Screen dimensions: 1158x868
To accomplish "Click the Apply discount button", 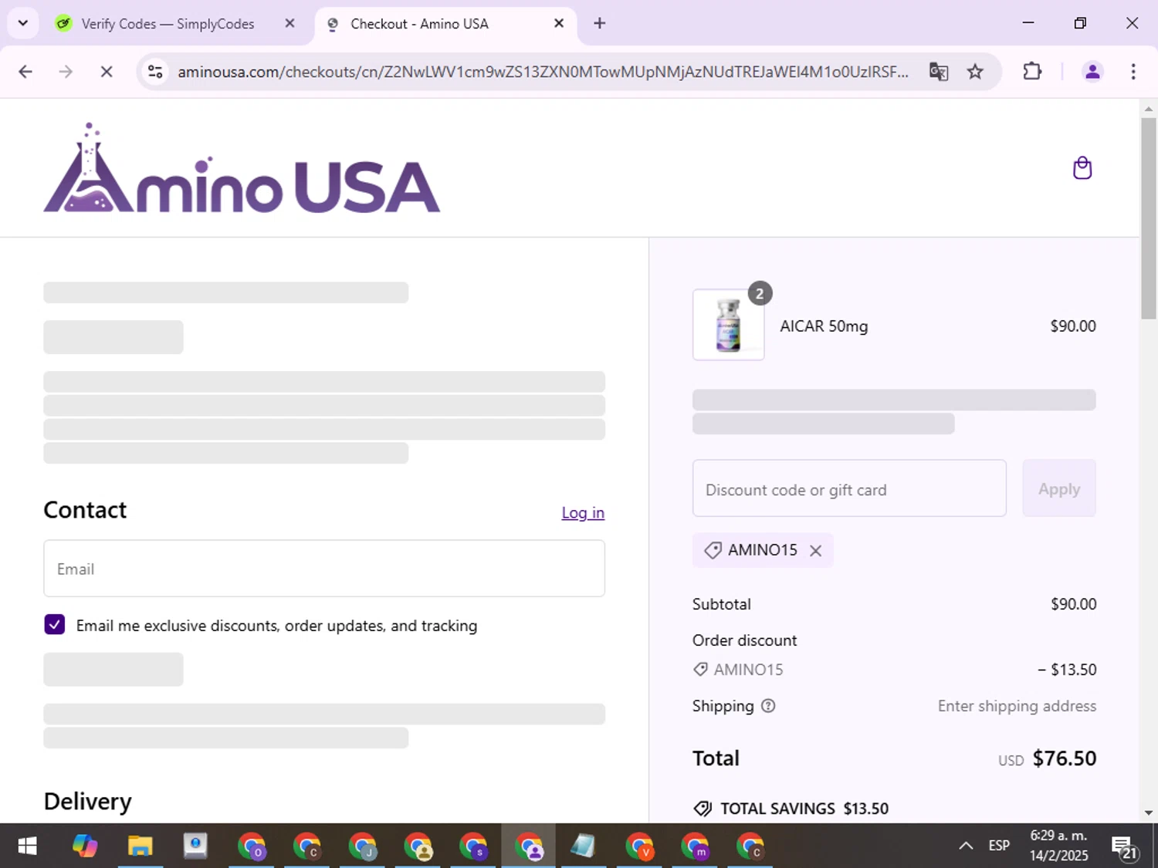I will [1059, 488].
